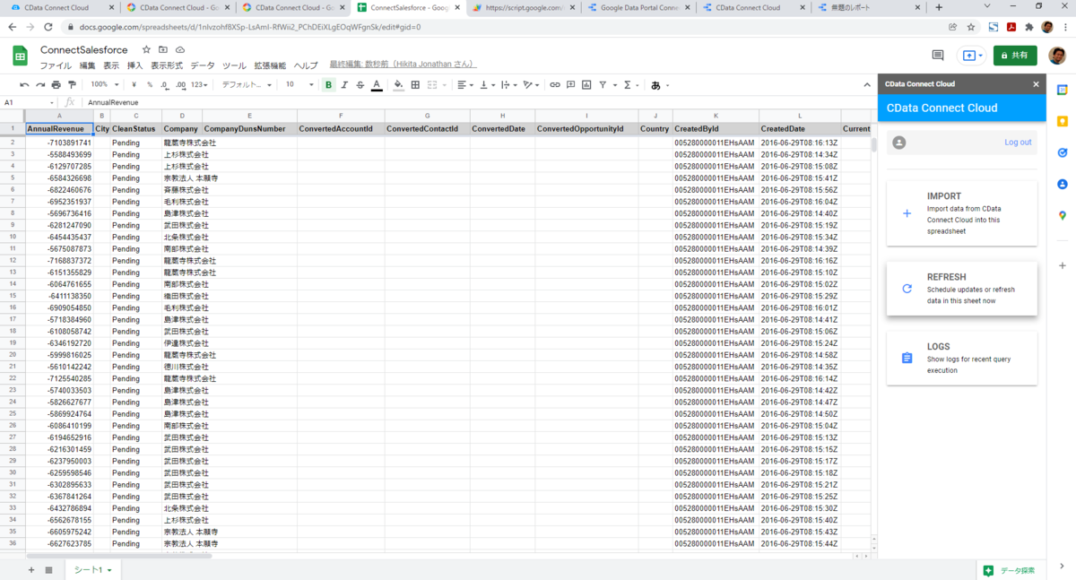Open comment history icon near share
Image resolution: width=1076 pixels, height=580 pixels.
[x=938, y=56]
